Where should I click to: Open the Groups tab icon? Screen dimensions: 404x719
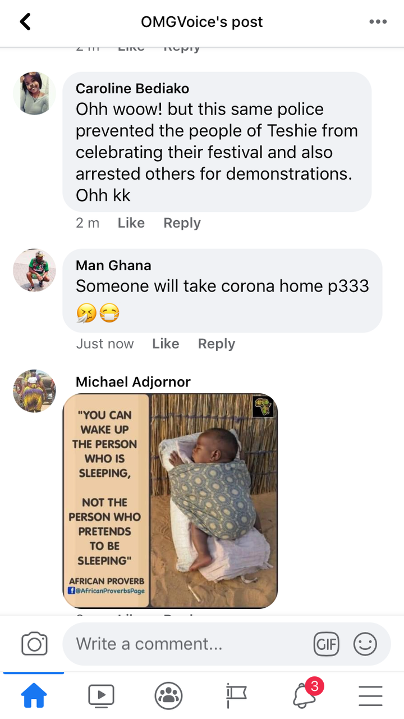pyautogui.click(x=168, y=697)
